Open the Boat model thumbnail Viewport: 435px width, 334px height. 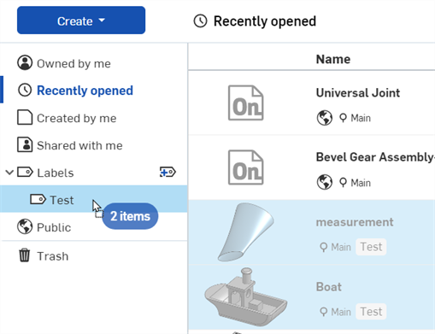245,296
